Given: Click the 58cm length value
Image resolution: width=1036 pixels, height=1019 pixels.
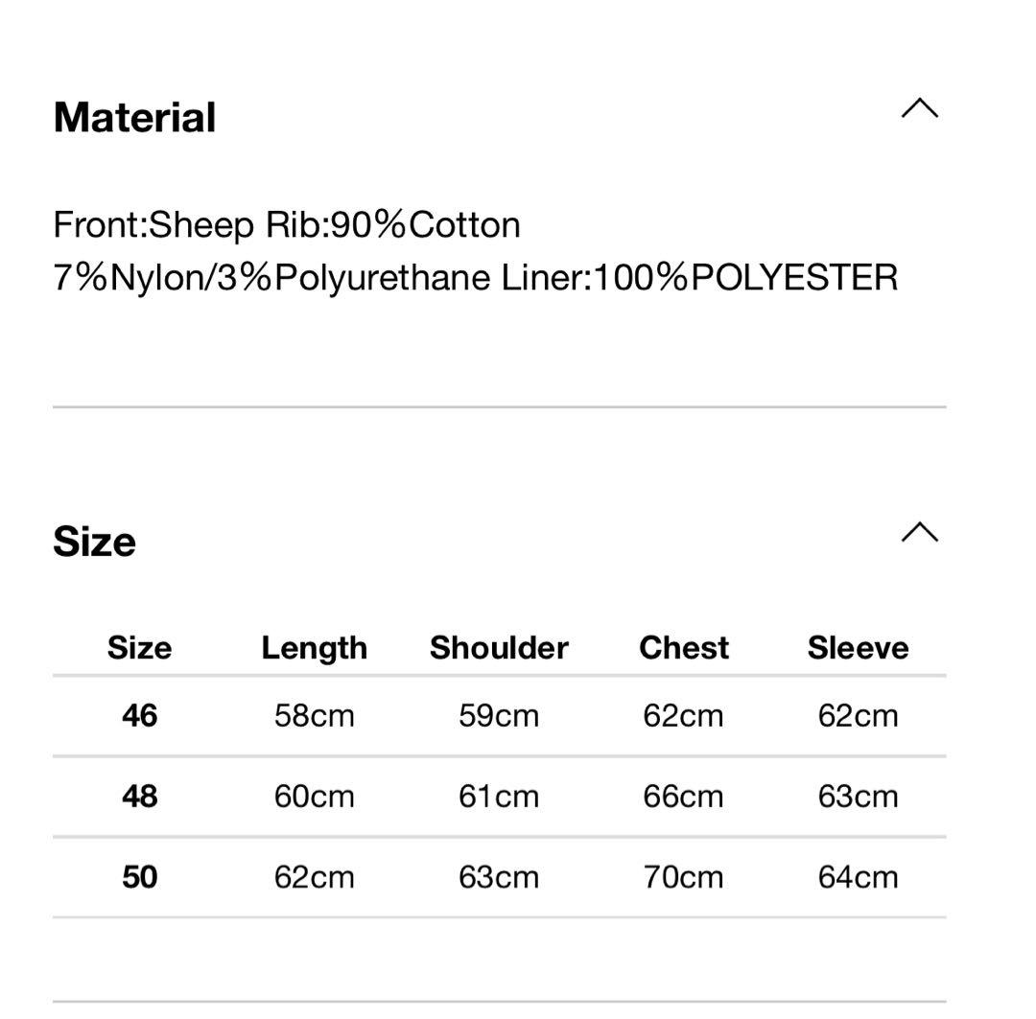Looking at the screenshot, I should 314,716.
